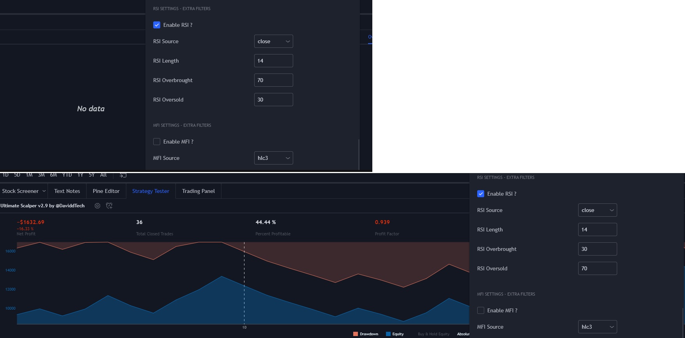Click the orange Drawdown legend swatch
This screenshot has height=338, width=685.
(356, 334)
